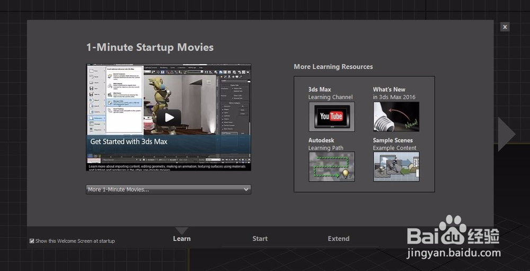Open the YouTube 3ds Max Learning Channel thumbnail
This screenshot has height=271, width=530.
pos(332,117)
